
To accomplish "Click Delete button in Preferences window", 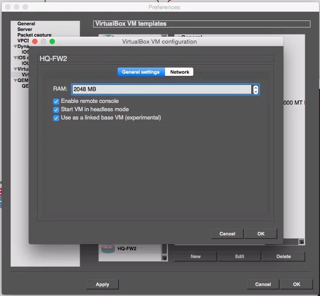I will point(283,257).
